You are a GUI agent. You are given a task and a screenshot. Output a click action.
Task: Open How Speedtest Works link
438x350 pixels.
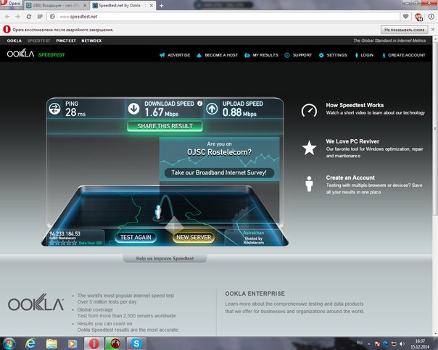[x=355, y=105]
